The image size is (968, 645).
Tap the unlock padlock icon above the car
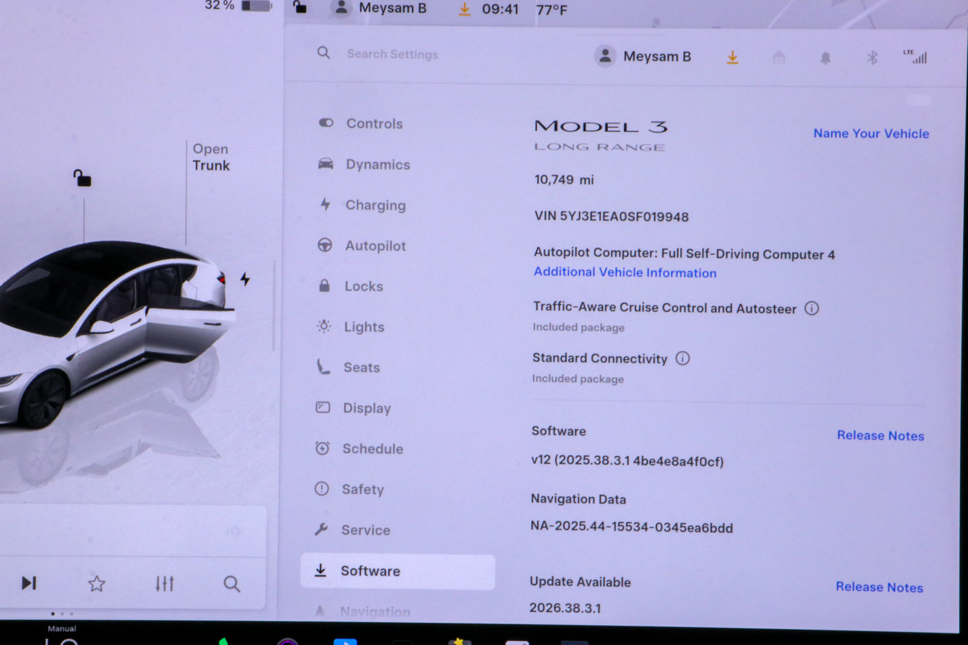(x=82, y=178)
